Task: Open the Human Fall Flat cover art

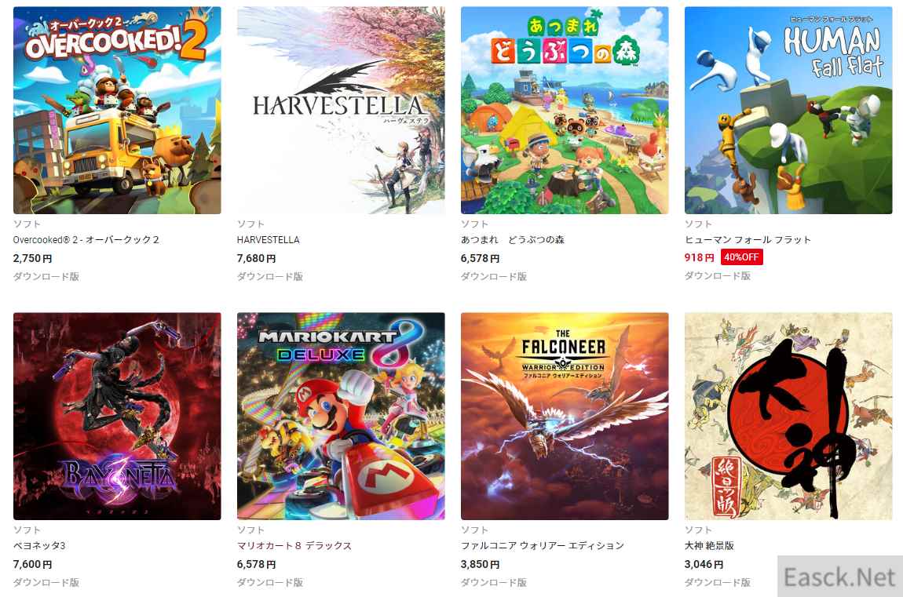Action: coord(788,111)
